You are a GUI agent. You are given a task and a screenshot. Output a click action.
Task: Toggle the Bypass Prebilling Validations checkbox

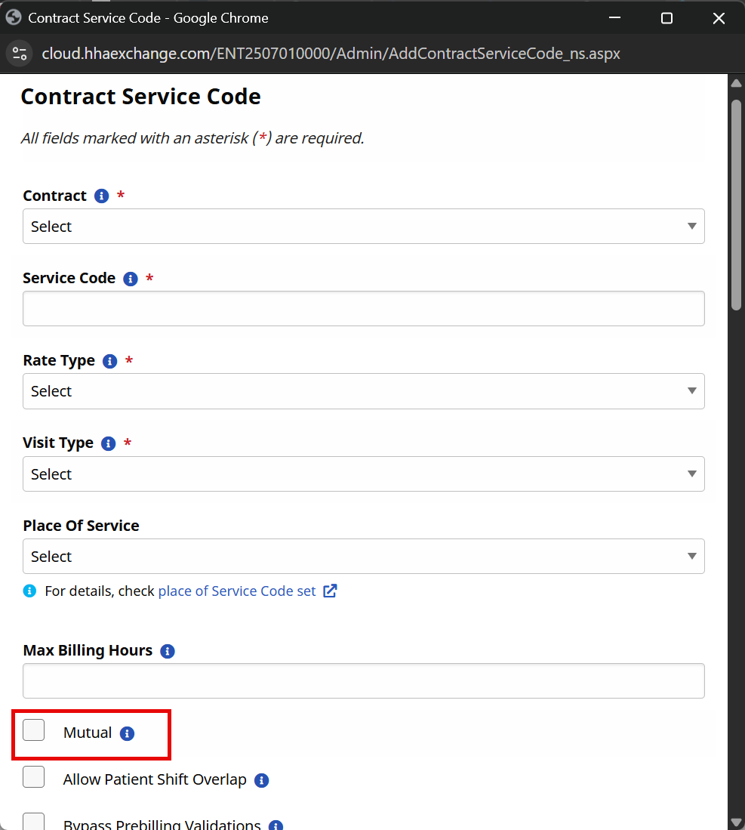pyautogui.click(x=34, y=822)
